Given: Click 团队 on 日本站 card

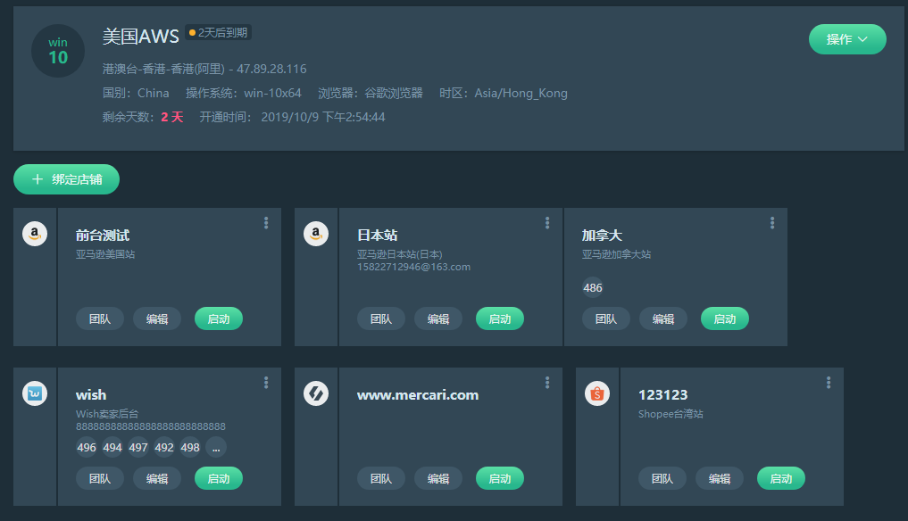Looking at the screenshot, I should click(x=381, y=319).
